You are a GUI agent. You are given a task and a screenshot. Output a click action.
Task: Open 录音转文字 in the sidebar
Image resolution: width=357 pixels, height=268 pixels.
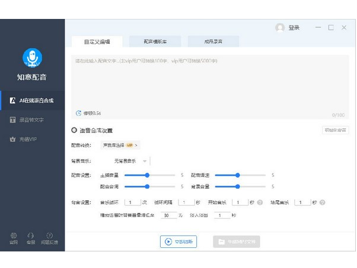pyautogui.click(x=33, y=120)
